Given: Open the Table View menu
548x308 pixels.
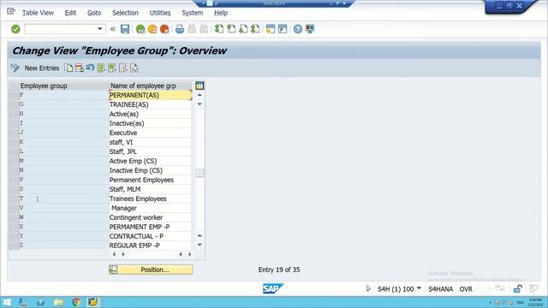Looking at the screenshot, I should click(x=38, y=13).
